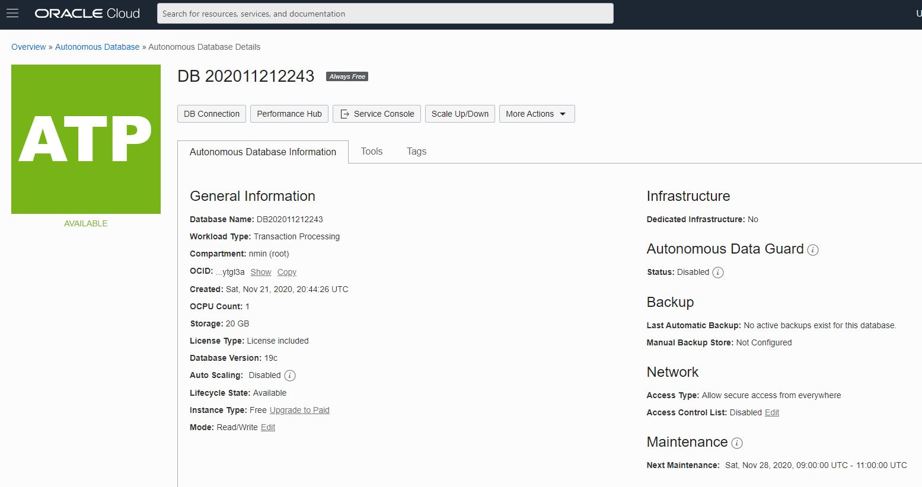Expand the More Actions dropdown

(x=537, y=114)
